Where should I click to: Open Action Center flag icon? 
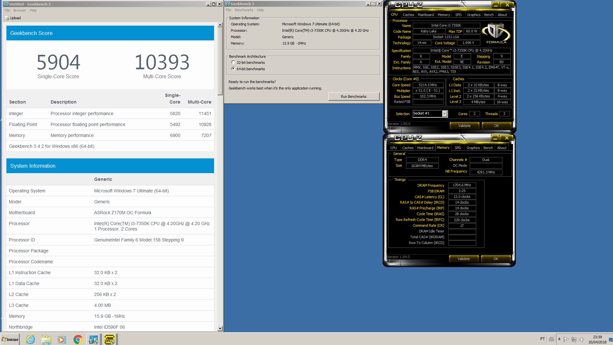[566, 339]
